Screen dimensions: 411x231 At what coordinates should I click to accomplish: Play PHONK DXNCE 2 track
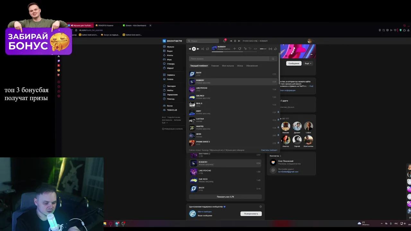[233, 143]
